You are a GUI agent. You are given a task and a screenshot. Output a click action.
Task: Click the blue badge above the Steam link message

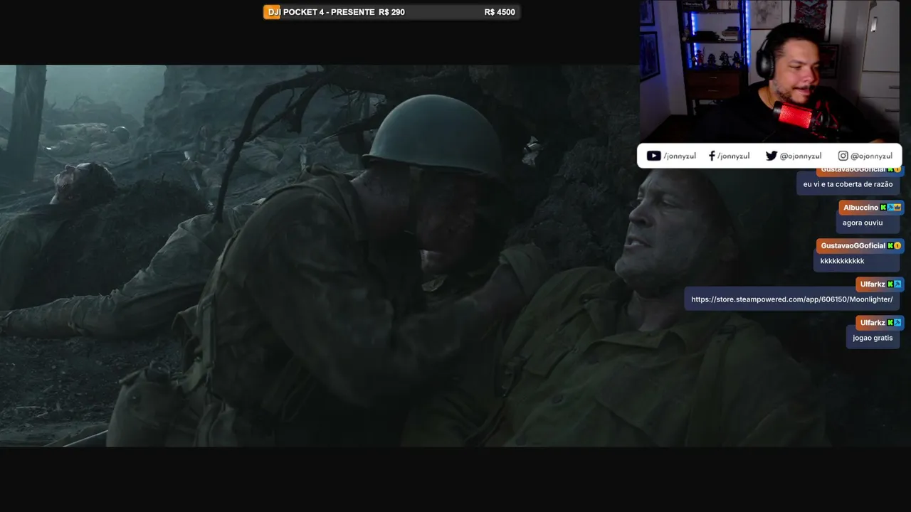pyautogui.click(x=897, y=284)
